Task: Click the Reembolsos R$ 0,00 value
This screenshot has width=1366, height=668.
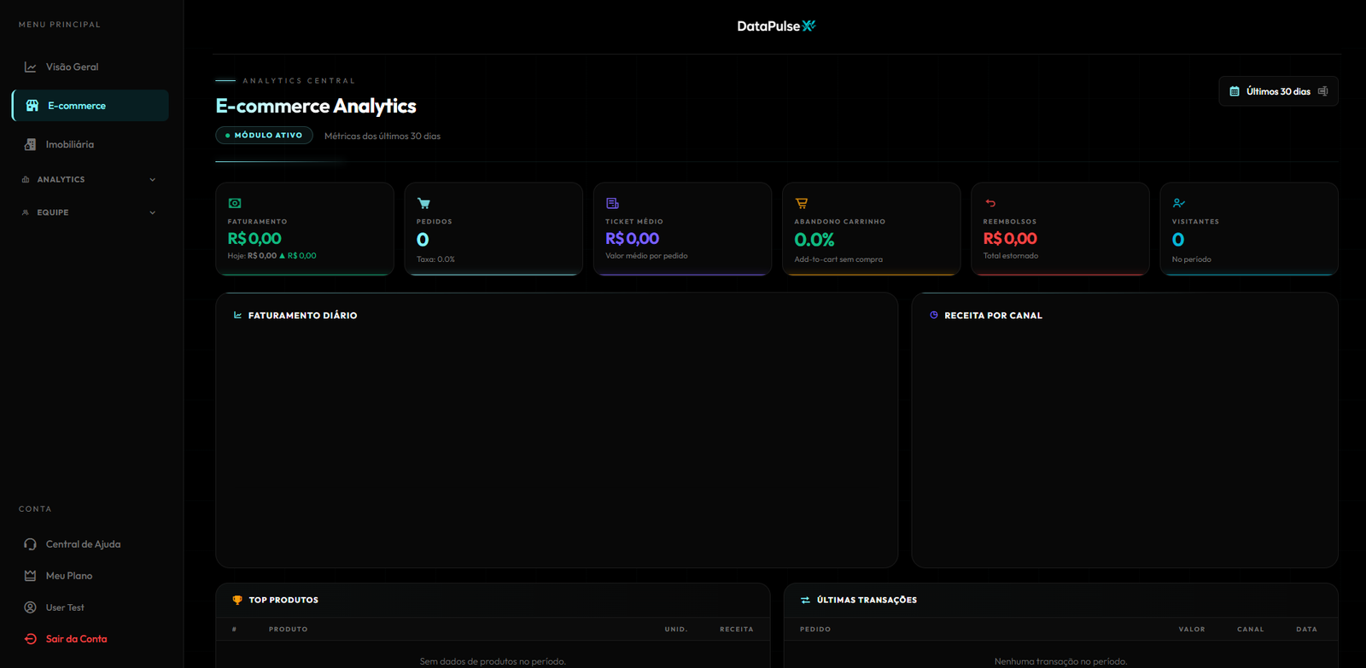Action: pyautogui.click(x=1010, y=239)
